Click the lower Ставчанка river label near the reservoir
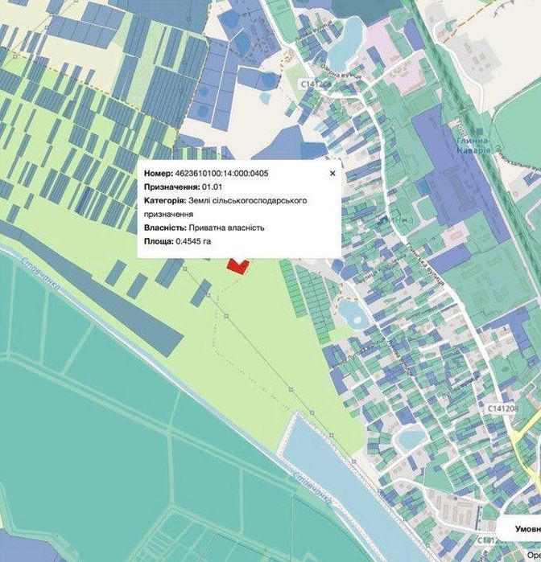 [312, 488]
